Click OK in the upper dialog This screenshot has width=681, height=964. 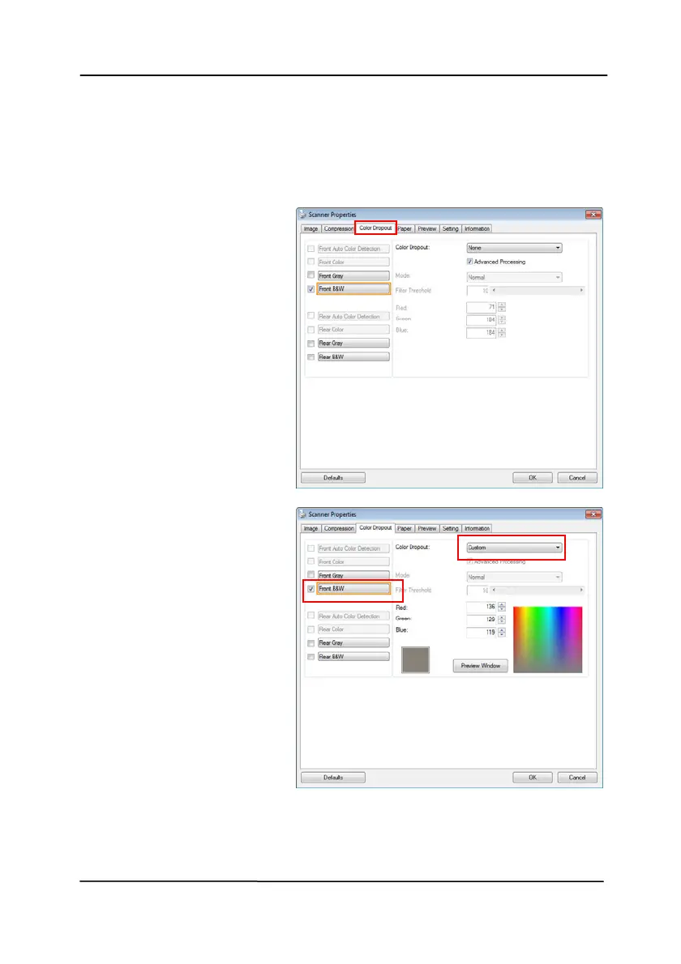532,478
